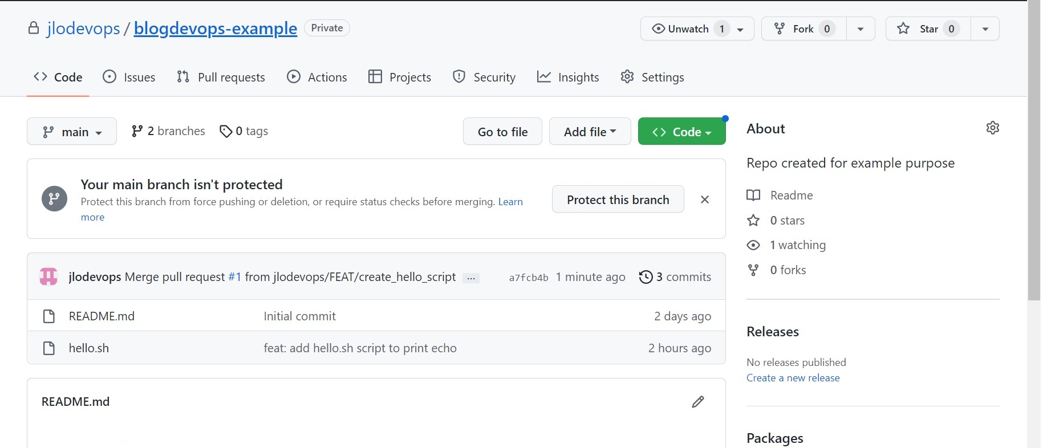This screenshot has width=1047, height=448.
Task: Open the Unwatch notifications dropdown
Action: (697, 28)
